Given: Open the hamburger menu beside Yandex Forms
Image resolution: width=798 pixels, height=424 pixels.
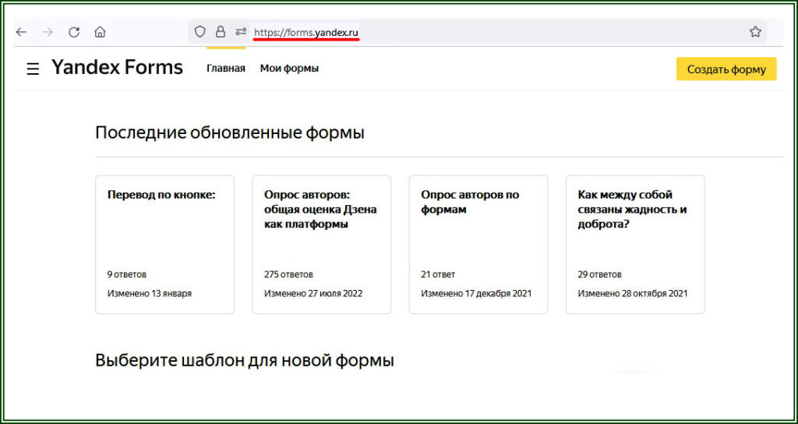Looking at the screenshot, I should click(33, 69).
